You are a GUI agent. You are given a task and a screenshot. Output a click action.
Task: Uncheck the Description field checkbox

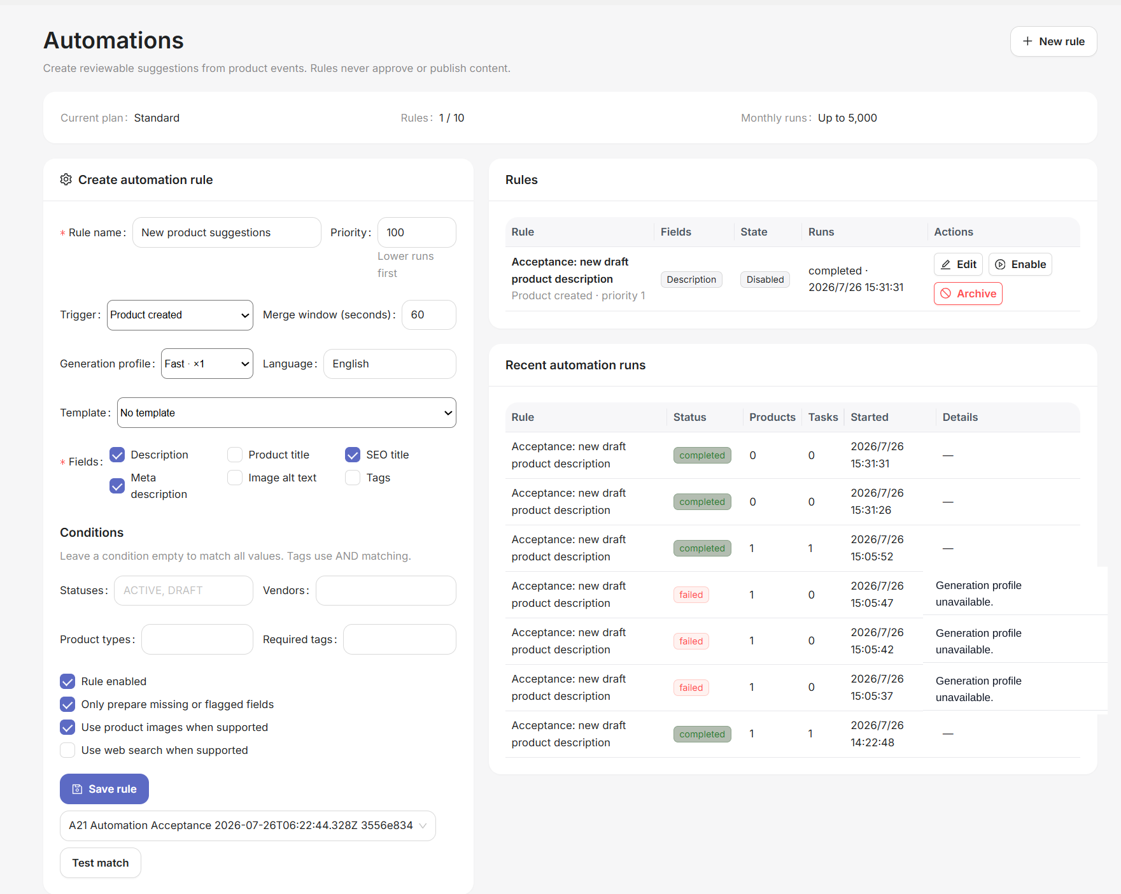[117, 455]
